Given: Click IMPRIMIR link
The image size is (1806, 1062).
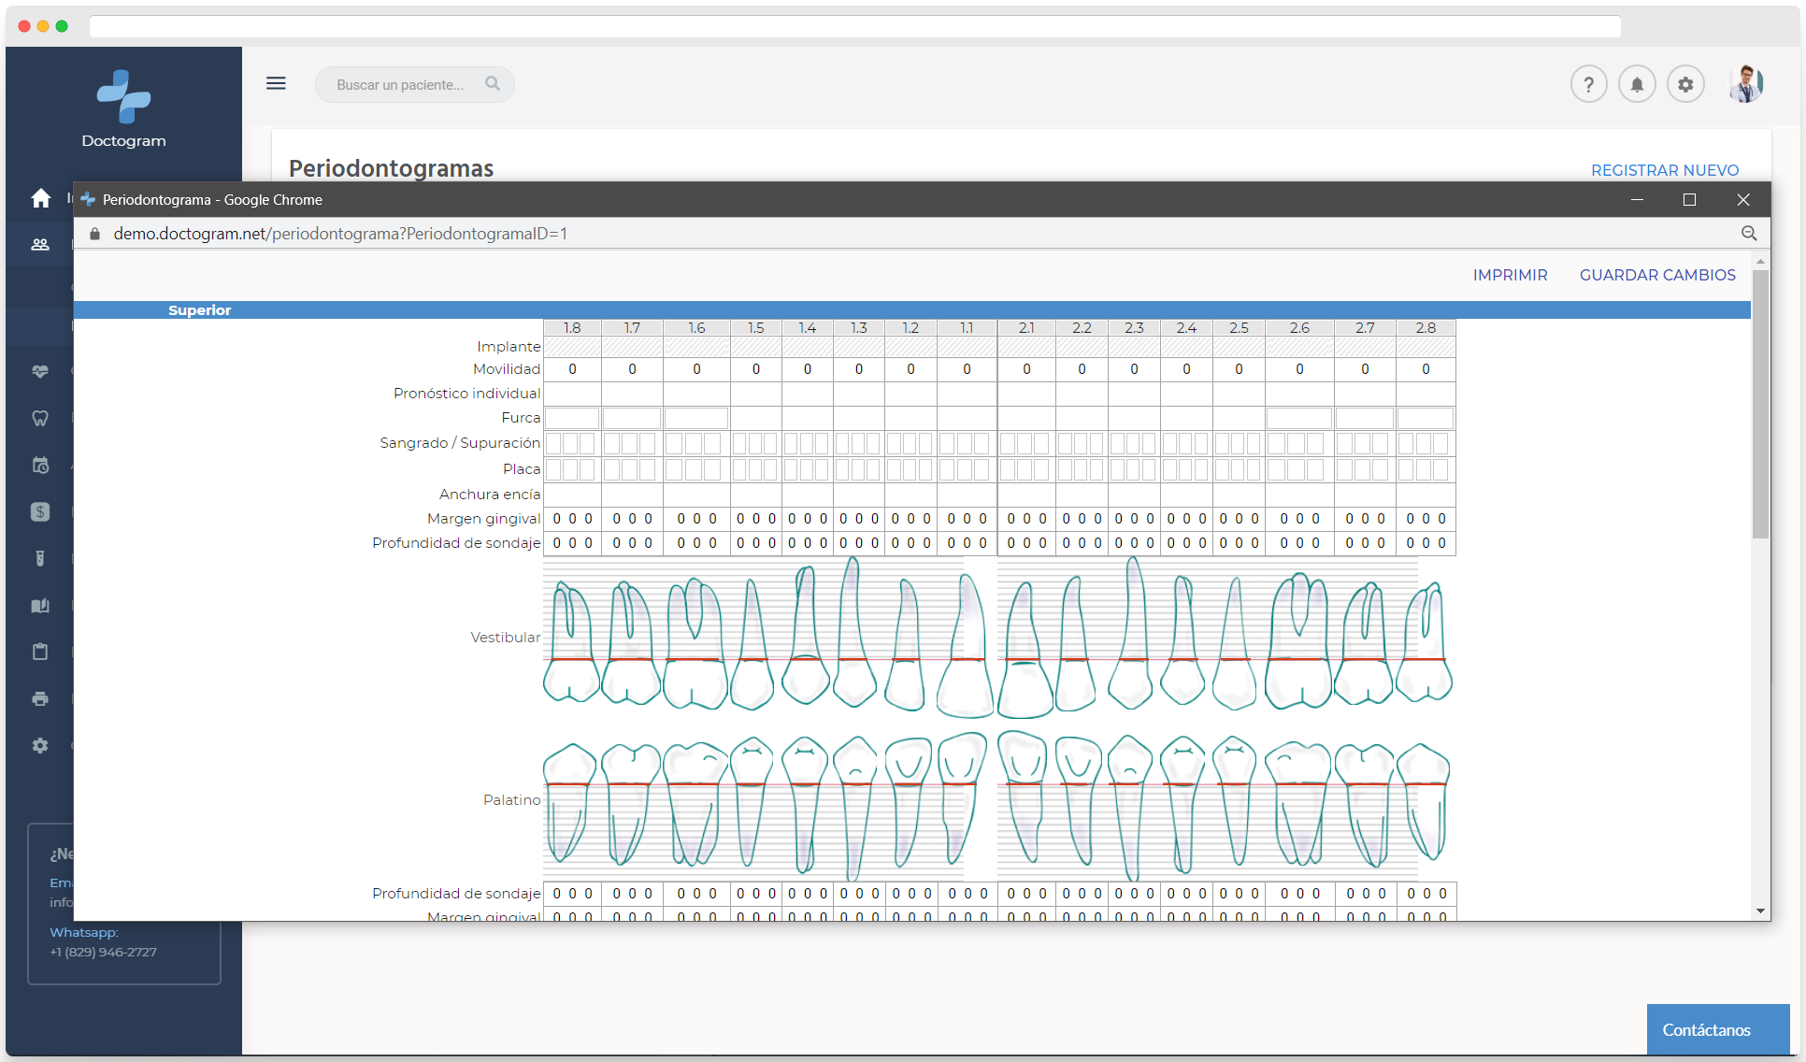Looking at the screenshot, I should [x=1510, y=275].
